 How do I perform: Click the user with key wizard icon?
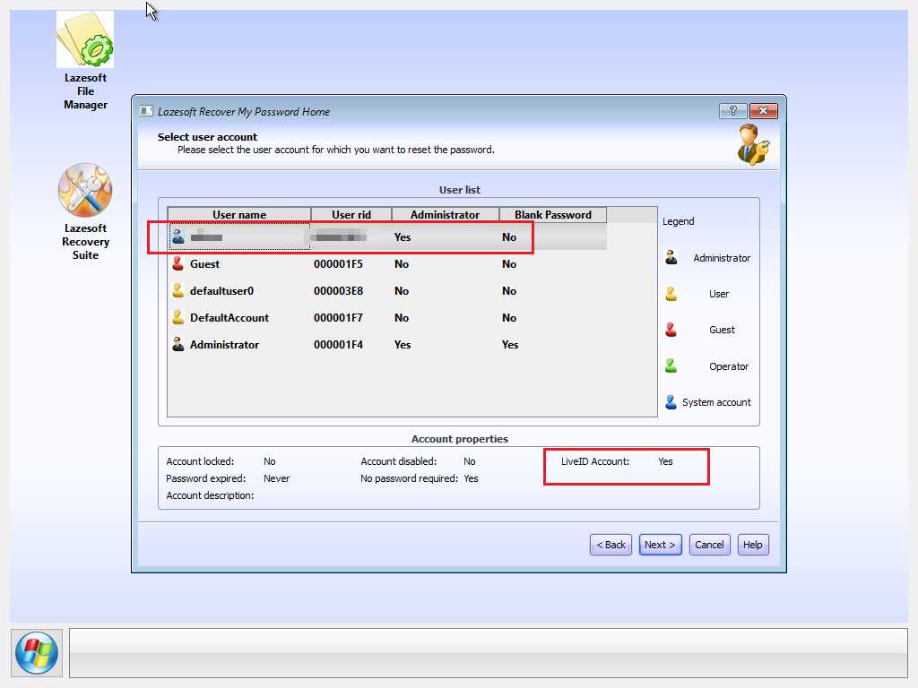(x=752, y=144)
